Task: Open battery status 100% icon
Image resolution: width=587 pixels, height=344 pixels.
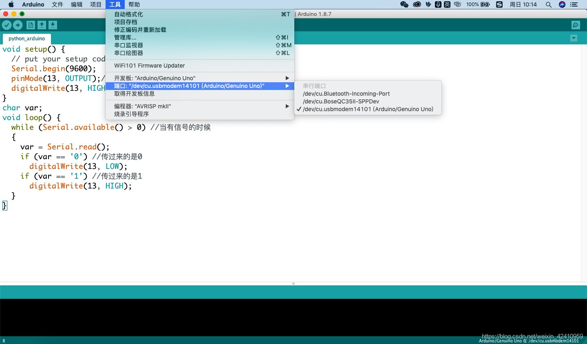Action: point(478,4)
